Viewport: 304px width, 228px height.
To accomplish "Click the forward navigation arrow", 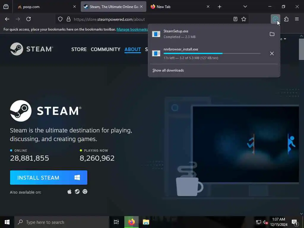I will pos(18,19).
